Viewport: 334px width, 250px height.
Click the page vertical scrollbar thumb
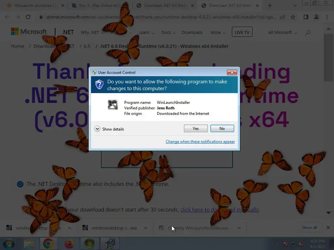328,57
